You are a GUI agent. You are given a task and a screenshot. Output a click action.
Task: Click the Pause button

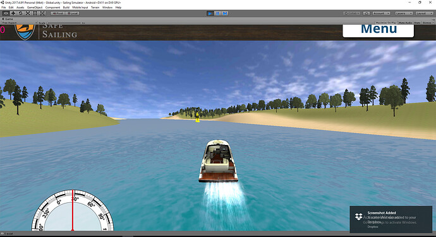[x=217, y=13]
